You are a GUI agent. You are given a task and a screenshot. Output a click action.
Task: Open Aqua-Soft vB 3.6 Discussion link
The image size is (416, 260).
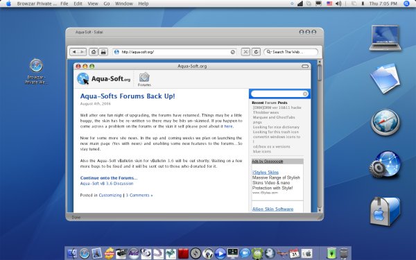(107, 183)
